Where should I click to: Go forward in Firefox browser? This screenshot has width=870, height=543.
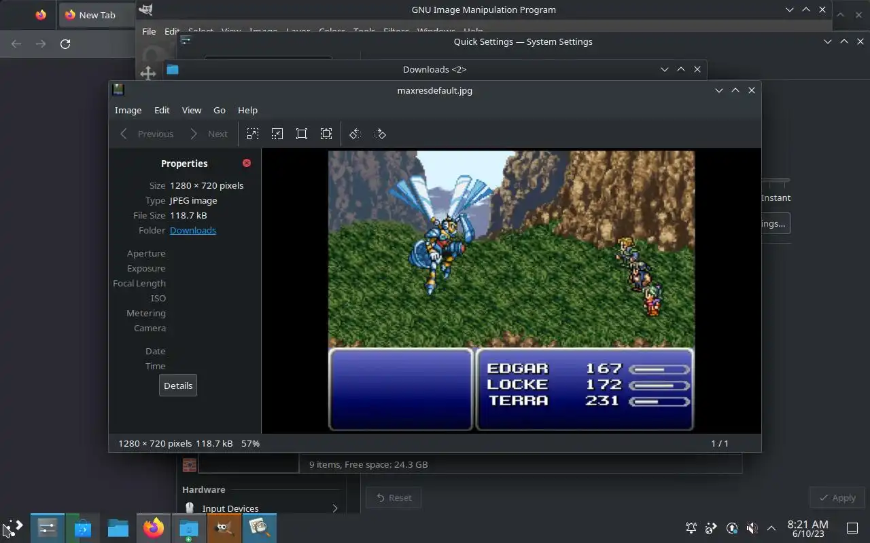(x=41, y=44)
